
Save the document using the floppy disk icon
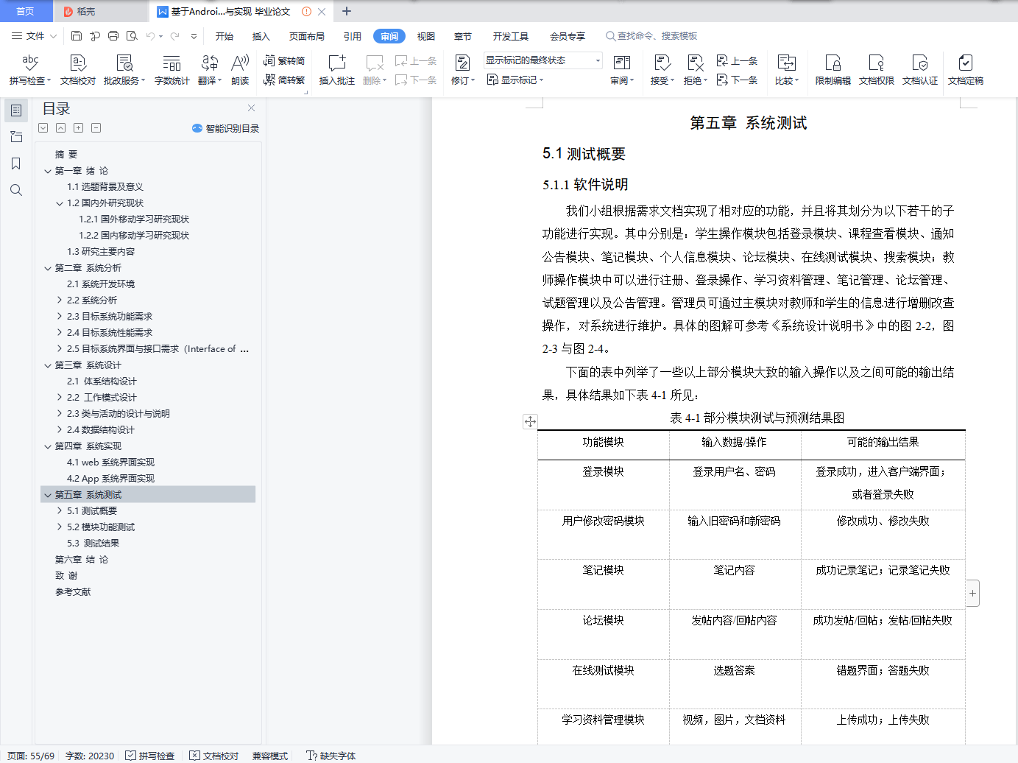[x=77, y=35]
